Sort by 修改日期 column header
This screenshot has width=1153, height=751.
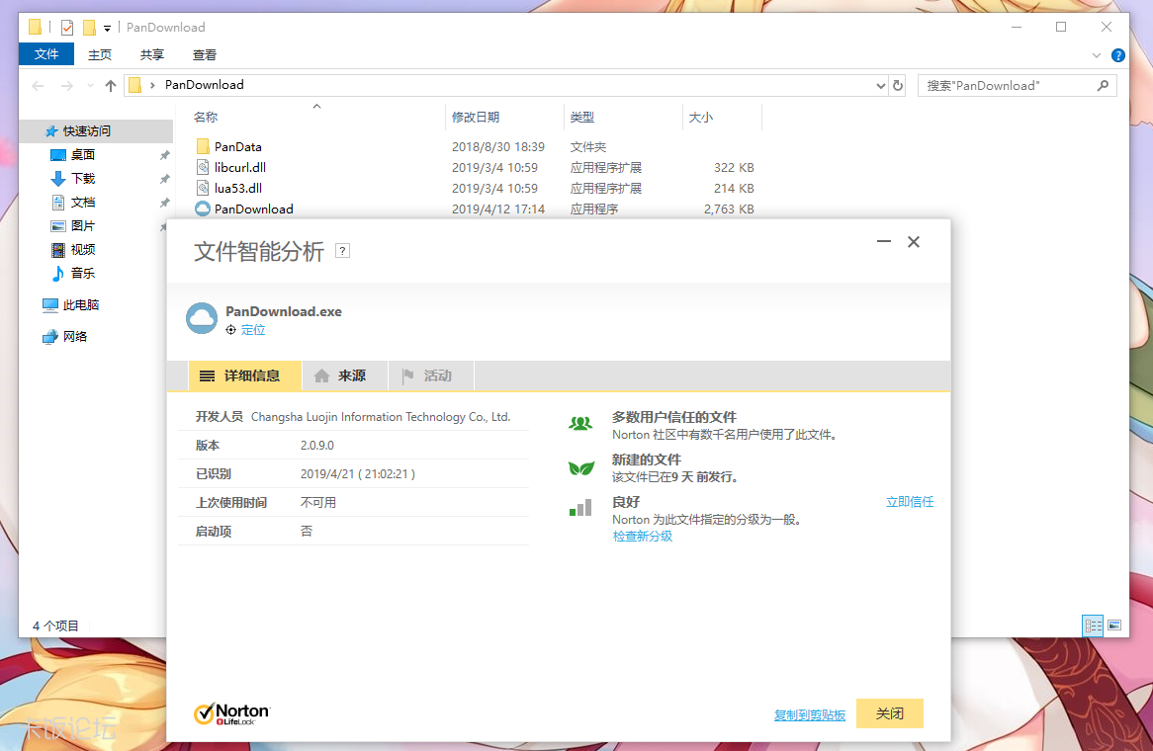tap(476, 117)
